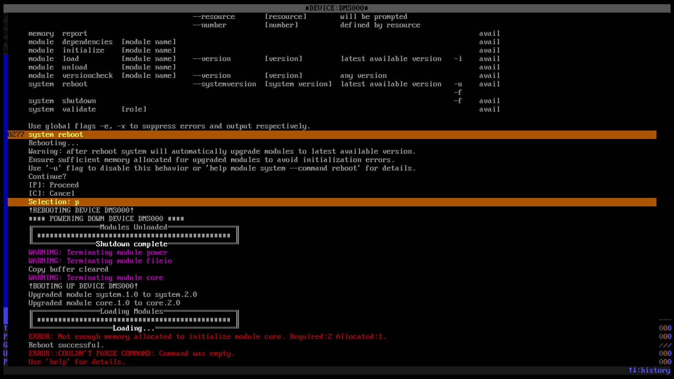The height and width of the screenshot is (379, 674).
Task: Click the Modules Unloaded progress bar
Action: pos(134,235)
